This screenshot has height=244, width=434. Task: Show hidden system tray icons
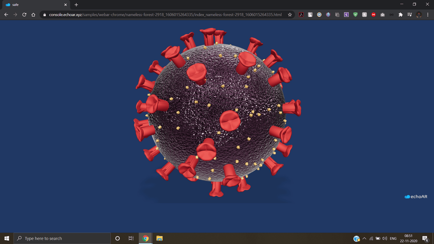click(x=364, y=238)
